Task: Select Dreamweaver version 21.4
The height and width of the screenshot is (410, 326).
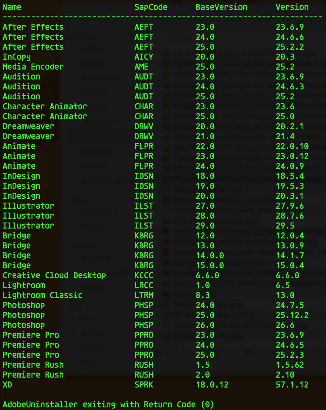Action: [285, 136]
